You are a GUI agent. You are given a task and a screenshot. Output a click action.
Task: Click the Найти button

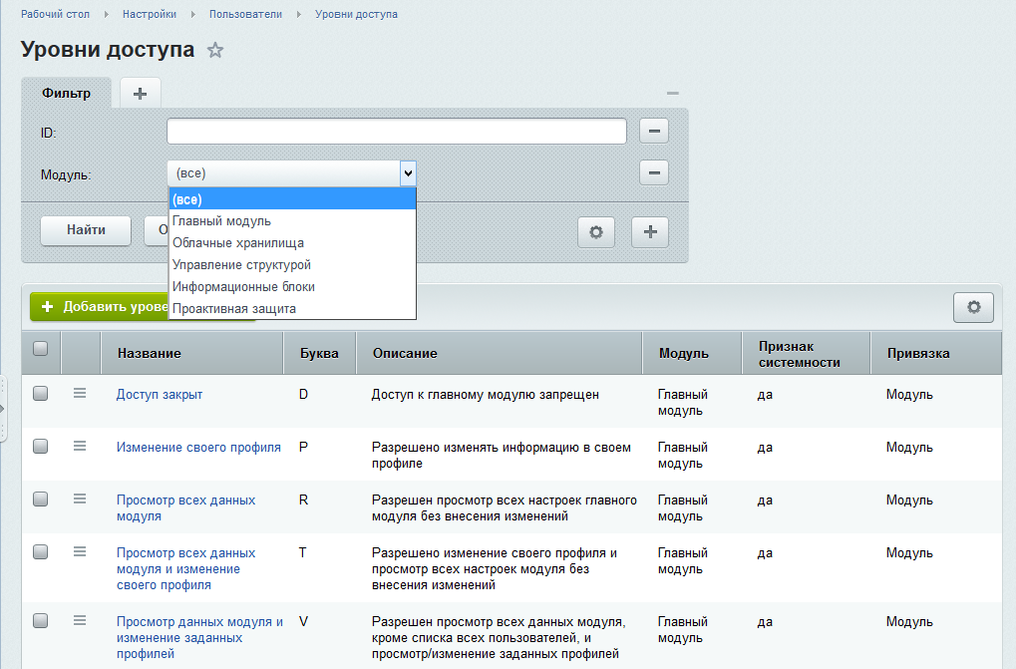pyautogui.click(x=86, y=230)
